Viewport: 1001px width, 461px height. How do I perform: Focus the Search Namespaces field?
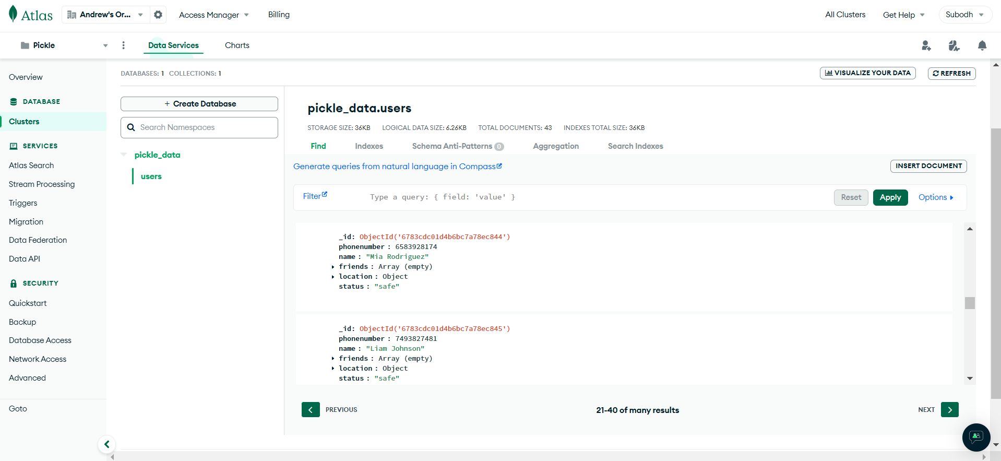pos(199,127)
